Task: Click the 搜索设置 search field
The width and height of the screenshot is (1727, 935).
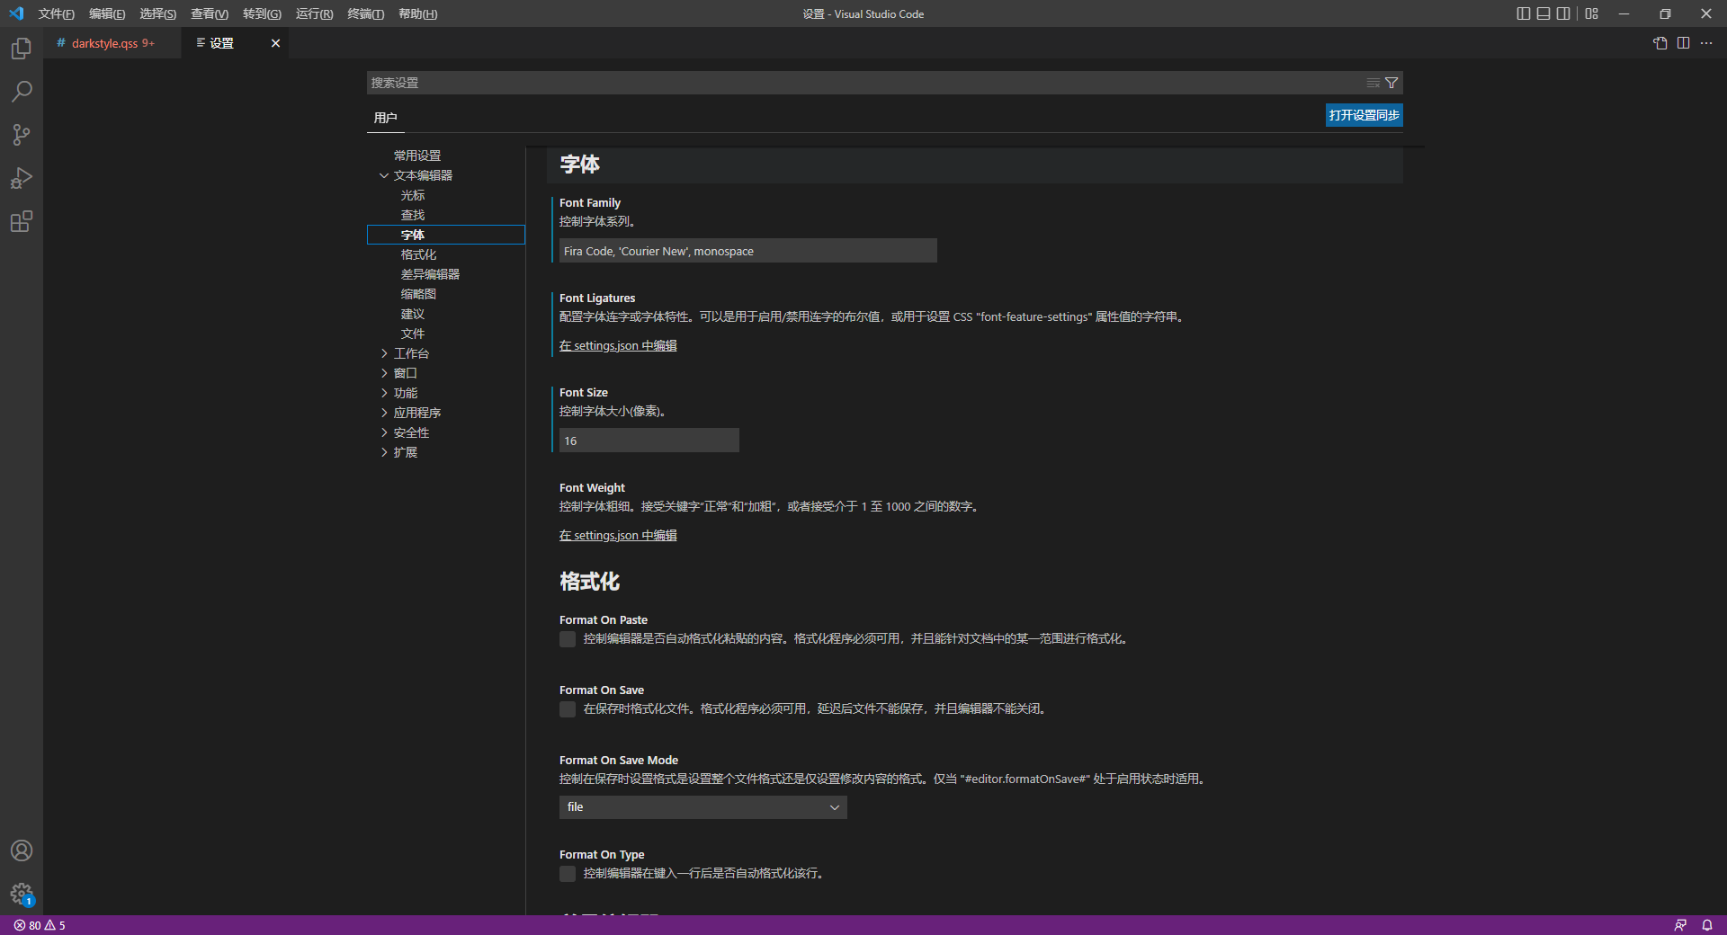Action: [x=863, y=83]
